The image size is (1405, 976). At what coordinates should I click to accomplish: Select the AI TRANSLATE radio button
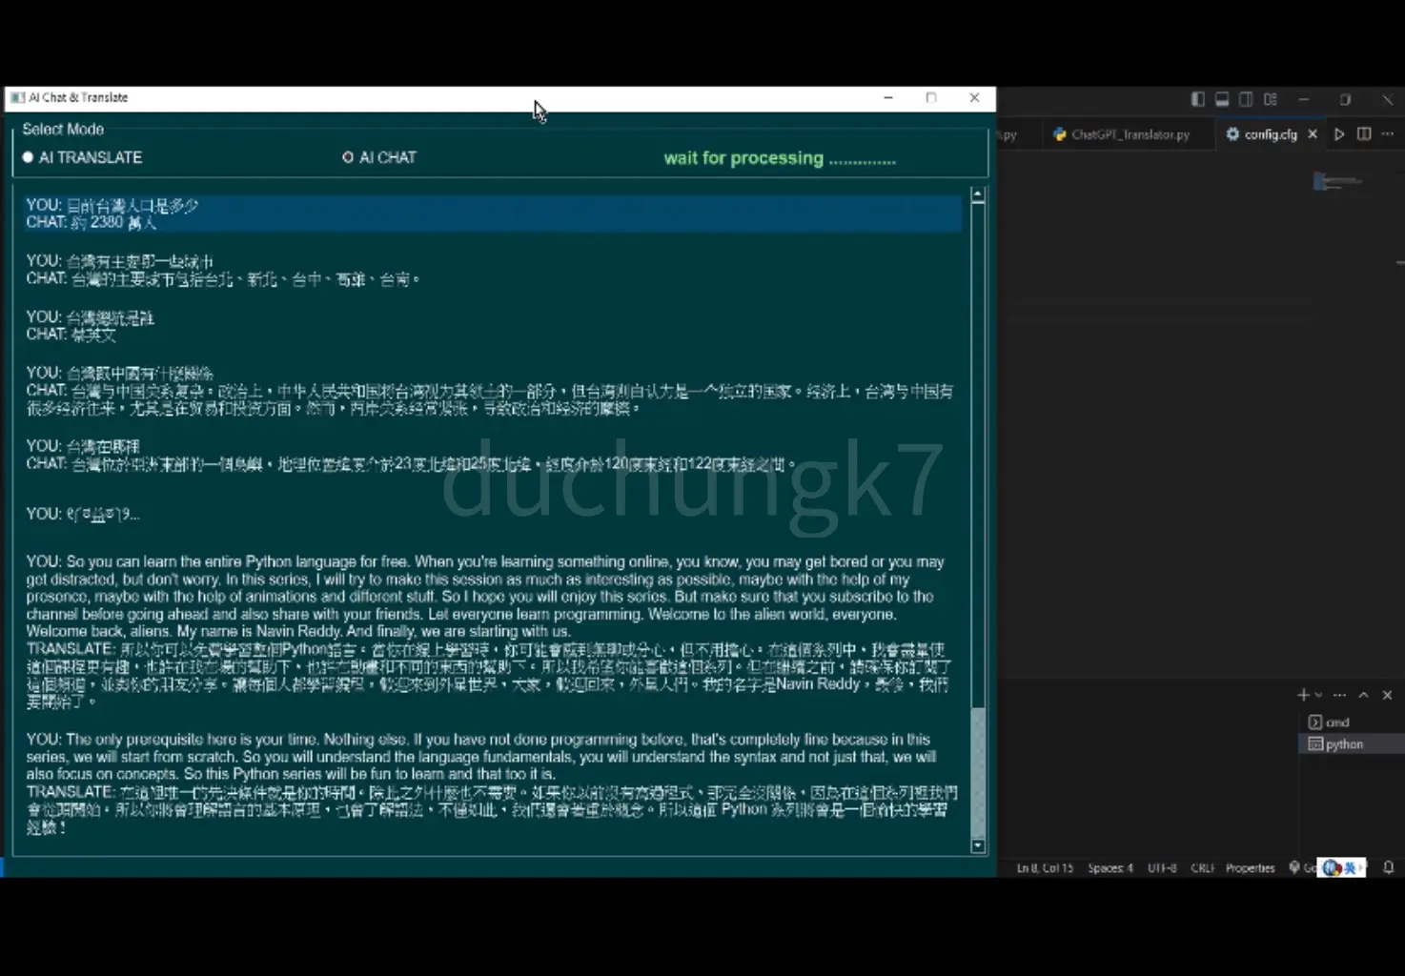click(x=29, y=157)
